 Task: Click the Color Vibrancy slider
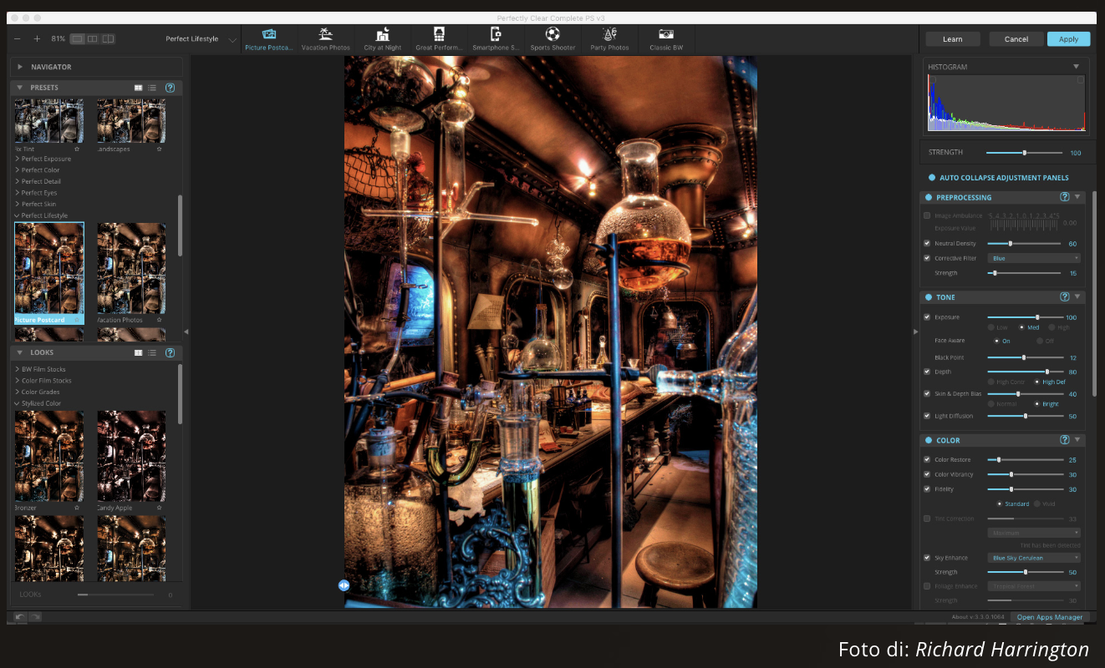tap(1026, 474)
